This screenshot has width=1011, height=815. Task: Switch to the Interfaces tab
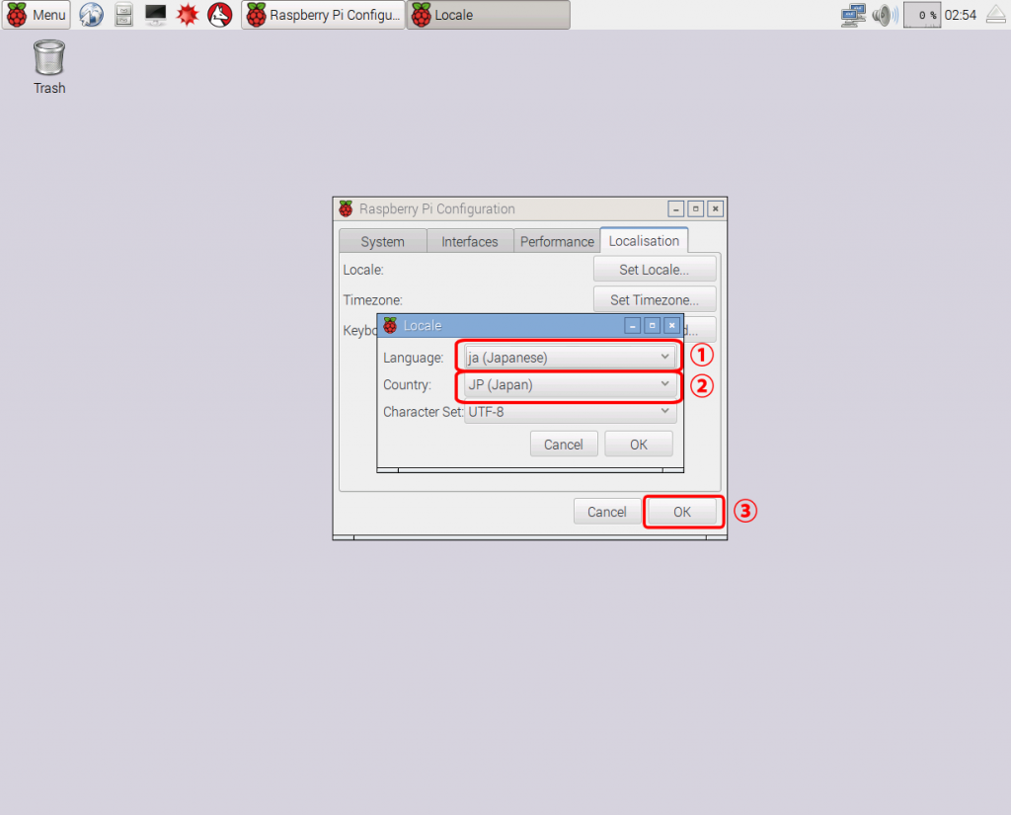click(469, 241)
